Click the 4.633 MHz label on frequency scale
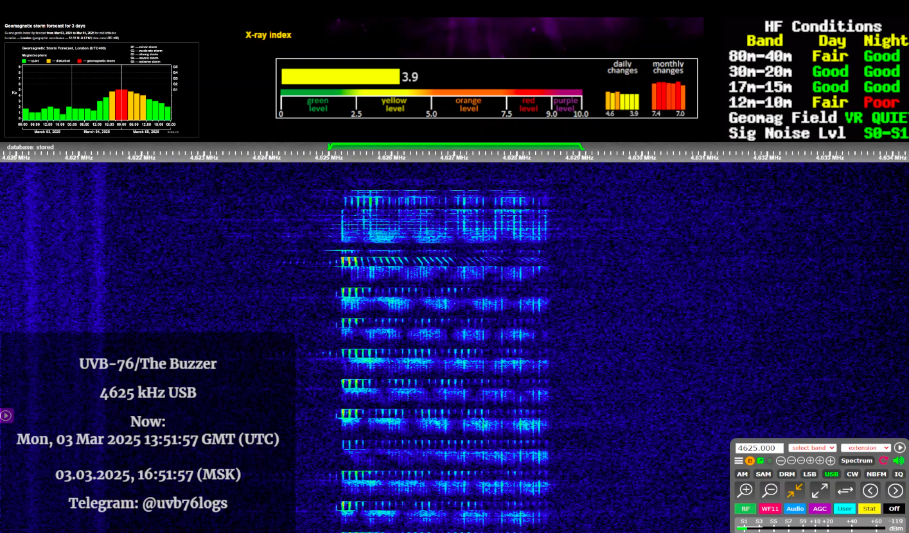Screen dimensions: 909x533 click(830, 157)
